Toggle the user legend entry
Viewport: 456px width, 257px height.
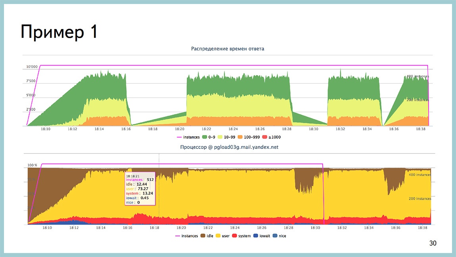point(222,236)
